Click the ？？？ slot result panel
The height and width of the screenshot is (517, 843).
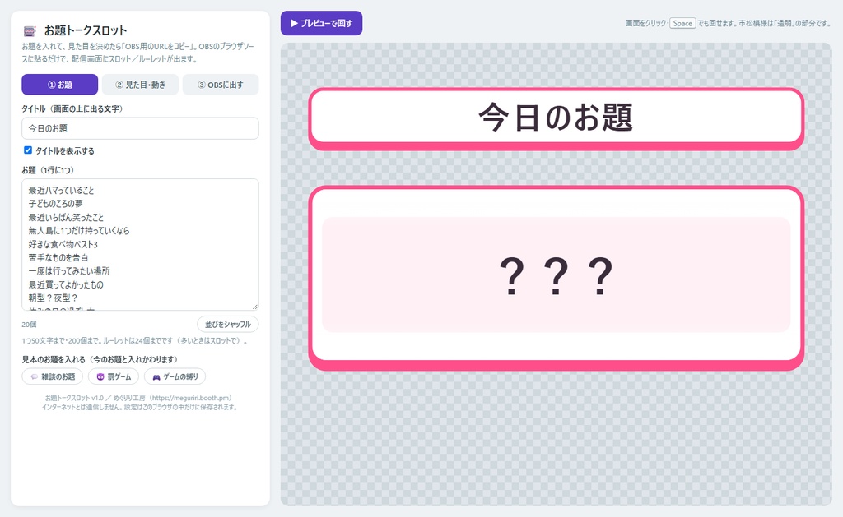click(x=556, y=275)
